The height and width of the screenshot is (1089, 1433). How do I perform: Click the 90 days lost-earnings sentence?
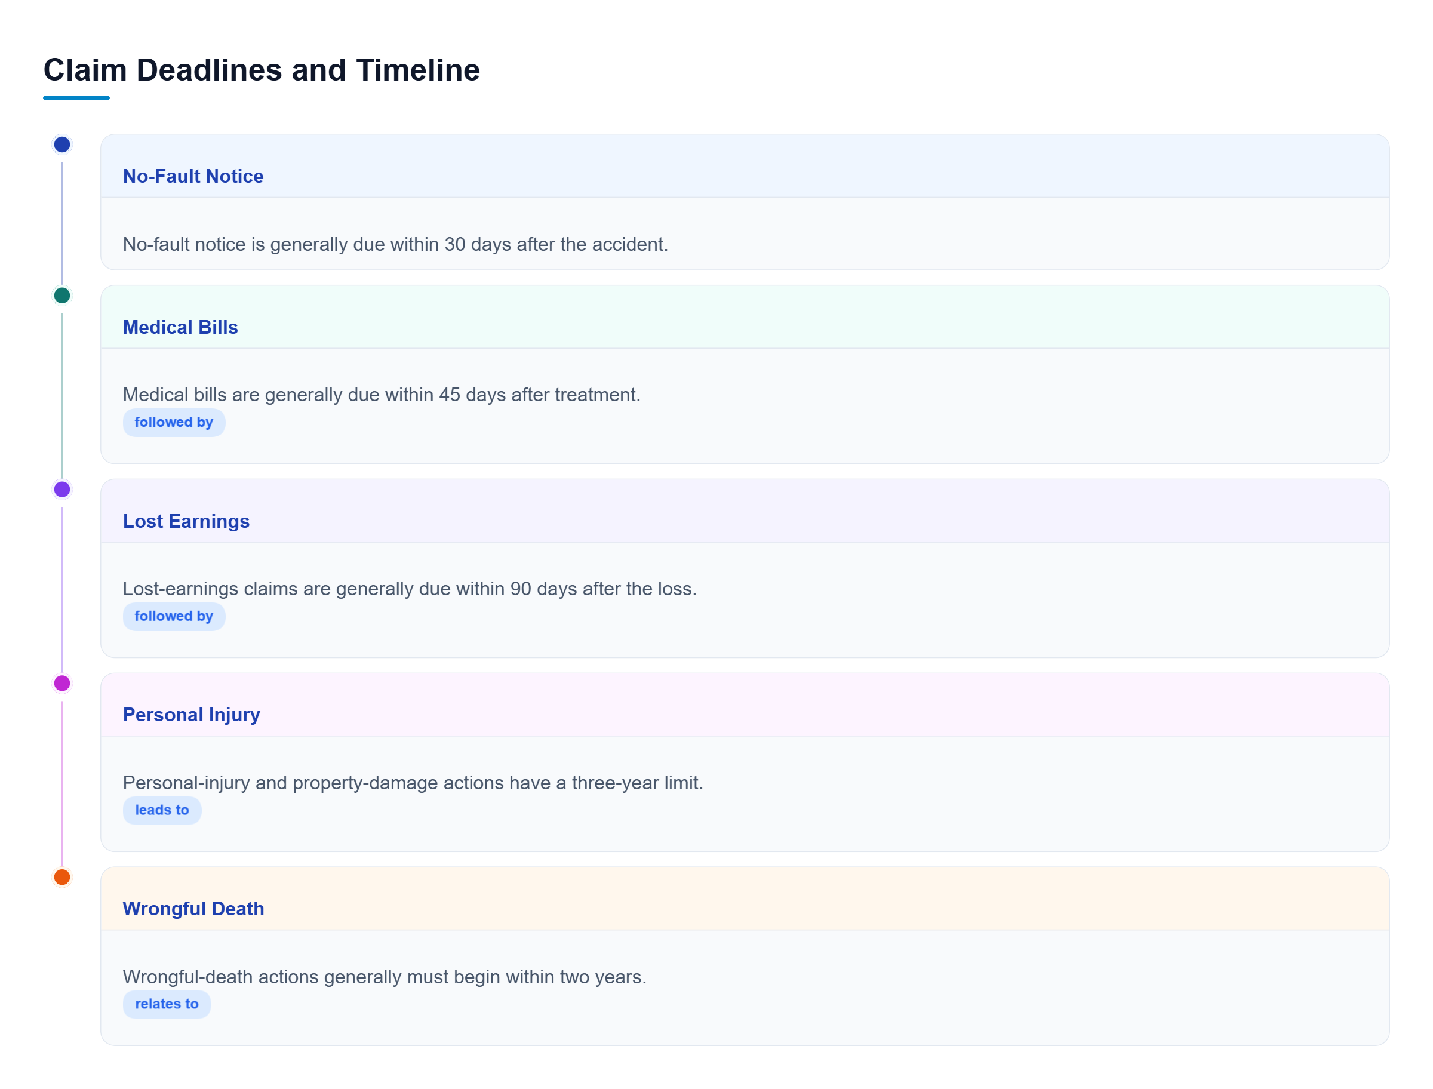click(410, 589)
